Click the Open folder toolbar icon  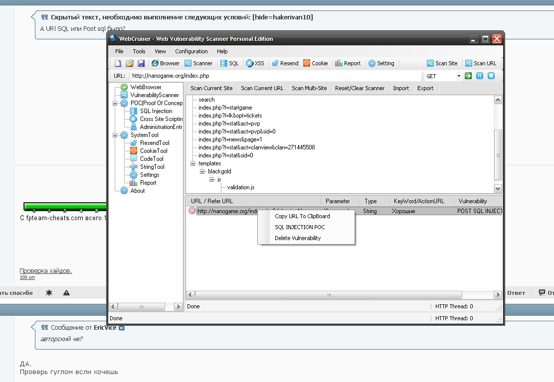tap(130, 63)
